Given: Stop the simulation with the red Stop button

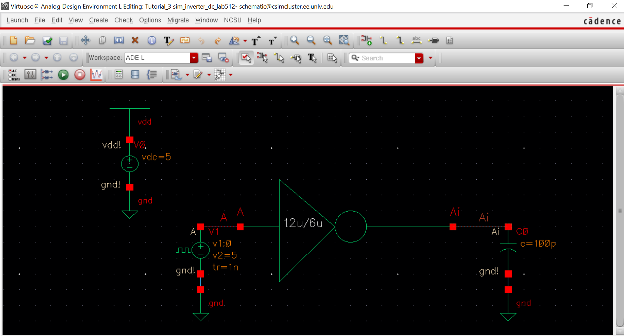Looking at the screenshot, I should [x=80, y=75].
